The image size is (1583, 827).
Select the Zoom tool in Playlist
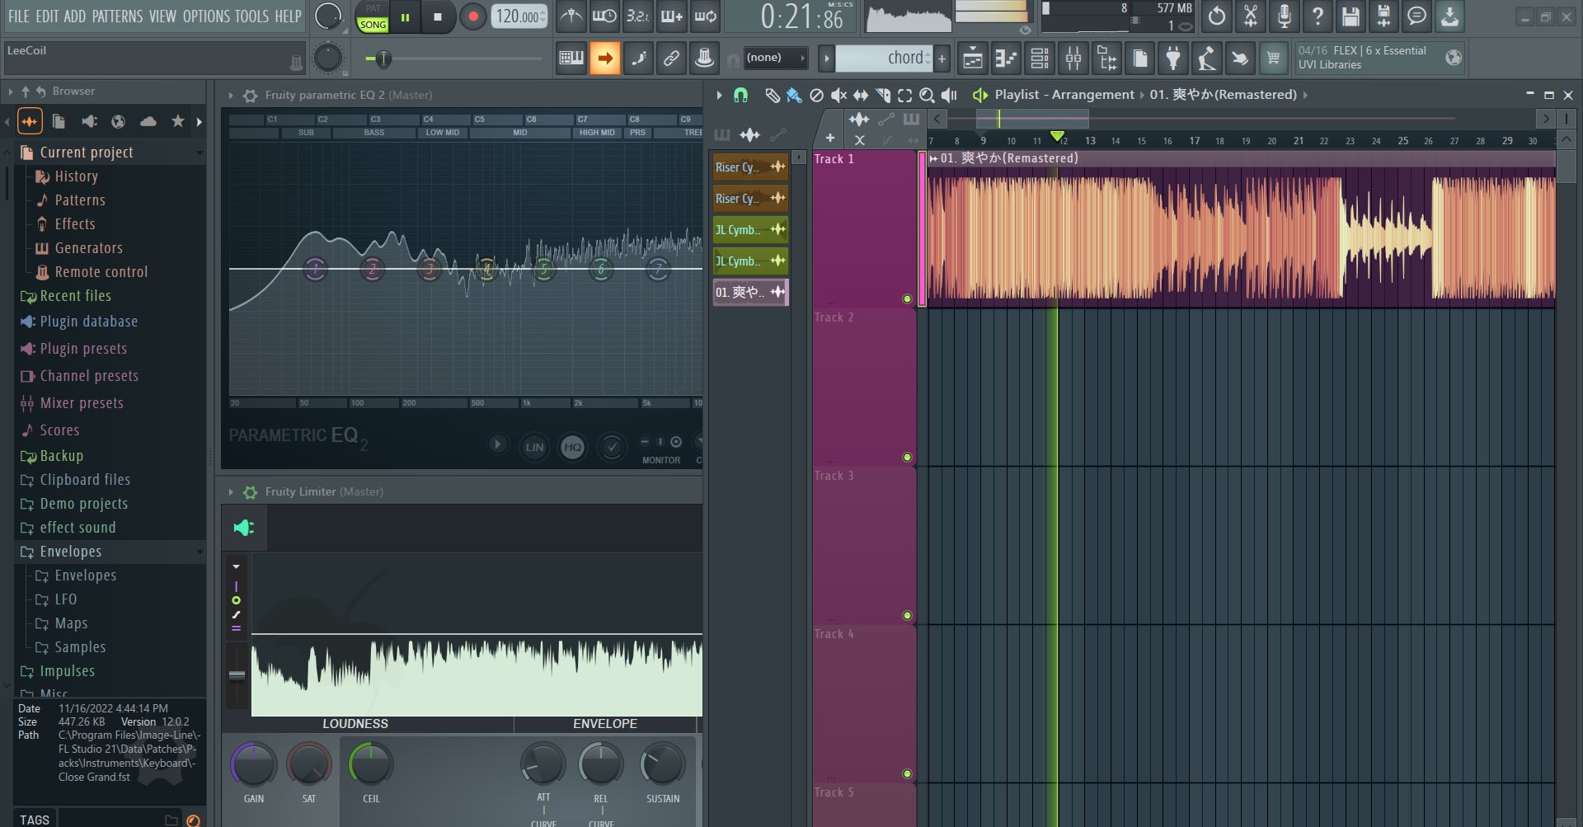(x=927, y=96)
